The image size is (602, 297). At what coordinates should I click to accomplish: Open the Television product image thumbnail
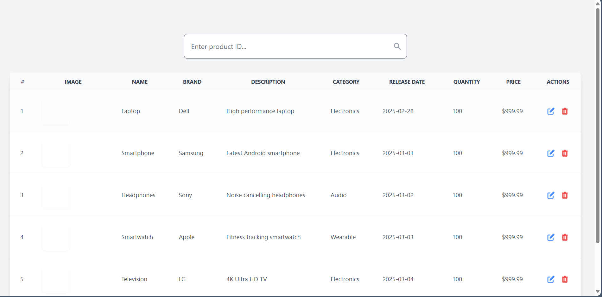click(56, 279)
